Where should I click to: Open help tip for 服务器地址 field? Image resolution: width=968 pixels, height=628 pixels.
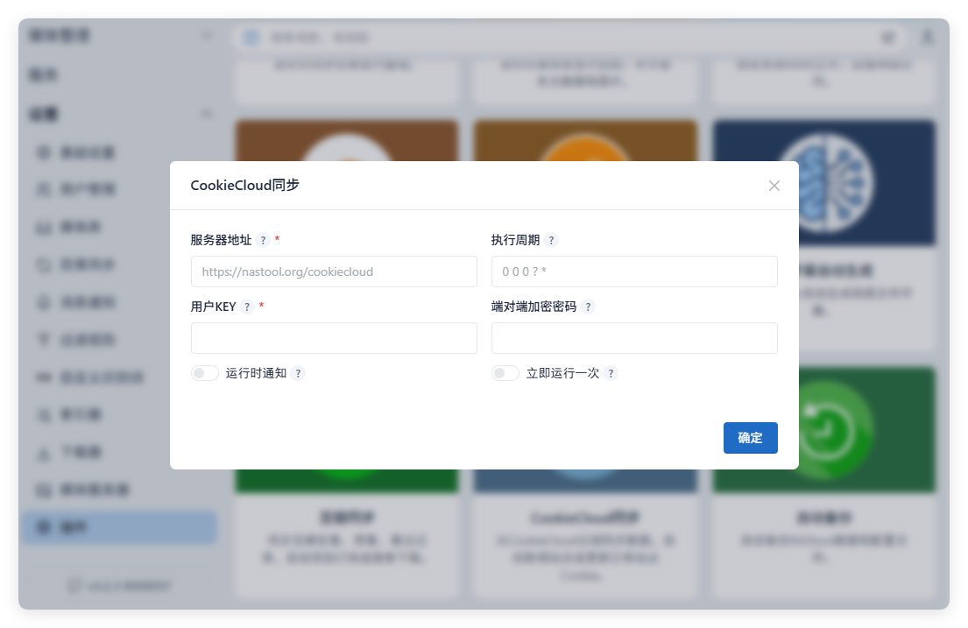click(x=260, y=239)
